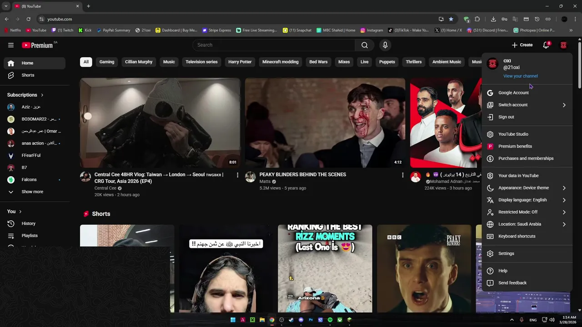
Task: Select the Minecraft modding filter chip
Action: click(x=281, y=62)
